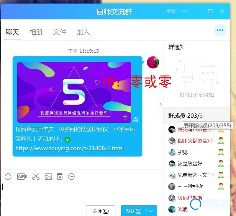Select the scissors screenshot tool
236x216 pixels.
click(36, 176)
